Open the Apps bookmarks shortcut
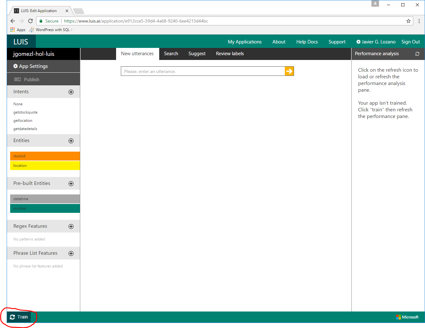The width and height of the screenshot is (425, 328). point(18,30)
